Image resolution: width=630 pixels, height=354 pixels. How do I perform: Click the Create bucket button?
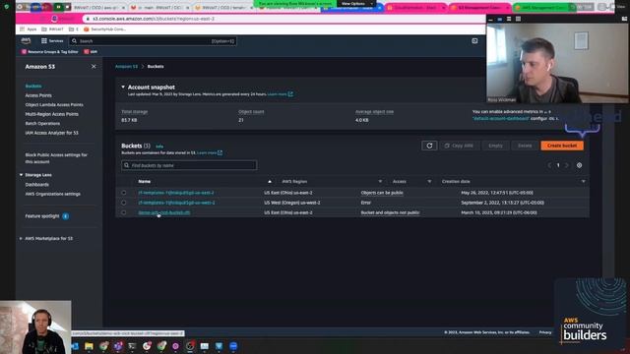pos(562,146)
